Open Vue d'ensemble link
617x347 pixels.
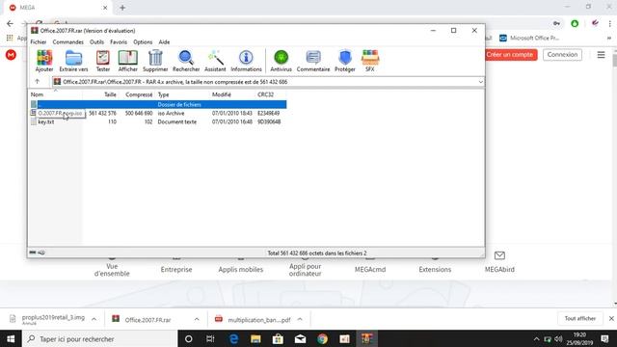[x=112, y=270]
